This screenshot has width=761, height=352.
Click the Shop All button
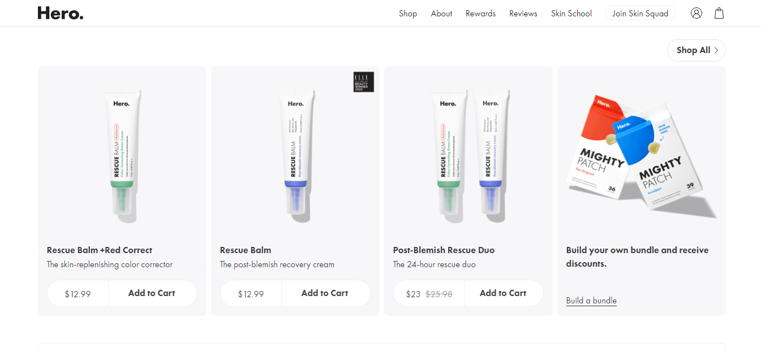tap(696, 50)
